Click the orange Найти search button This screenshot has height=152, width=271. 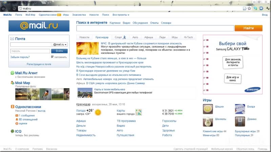(249, 28)
